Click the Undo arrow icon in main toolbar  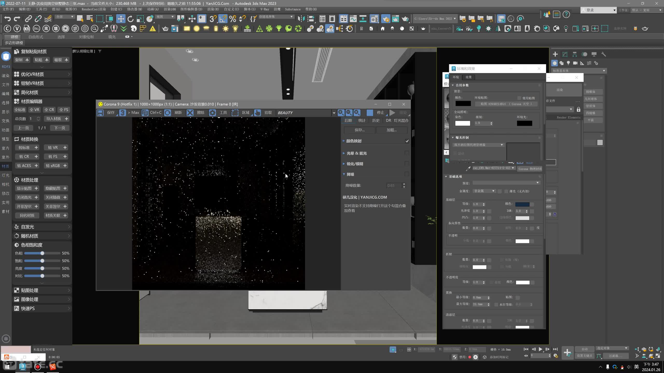tap(8, 19)
